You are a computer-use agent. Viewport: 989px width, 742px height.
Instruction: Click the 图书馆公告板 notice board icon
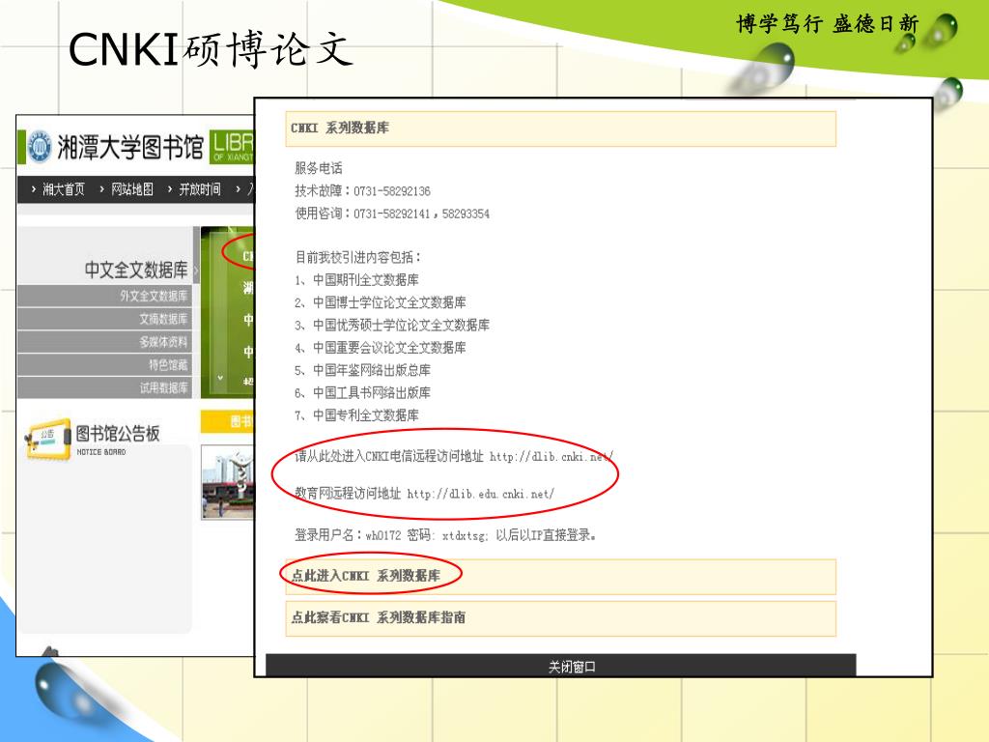coord(48,439)
